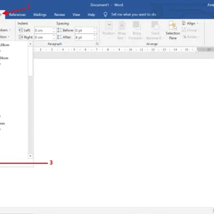Screen dimensions: 214x214
Task: Go to the View tab
Action: point(76,15)
